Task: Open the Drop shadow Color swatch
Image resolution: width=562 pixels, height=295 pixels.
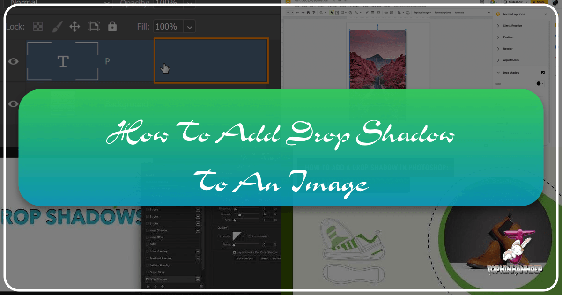Action: coord(539,83)
